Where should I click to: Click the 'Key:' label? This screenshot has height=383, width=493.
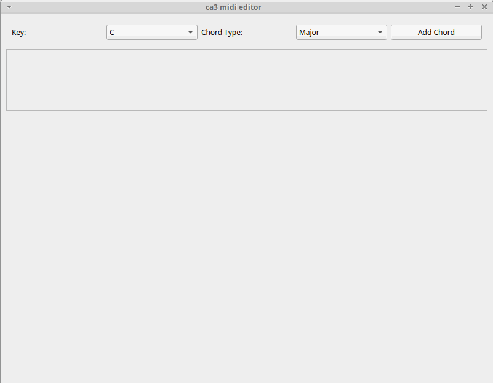point(19,33)
